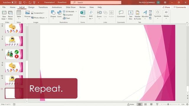Open the Slide Show tab

click(x=71, y=7)
